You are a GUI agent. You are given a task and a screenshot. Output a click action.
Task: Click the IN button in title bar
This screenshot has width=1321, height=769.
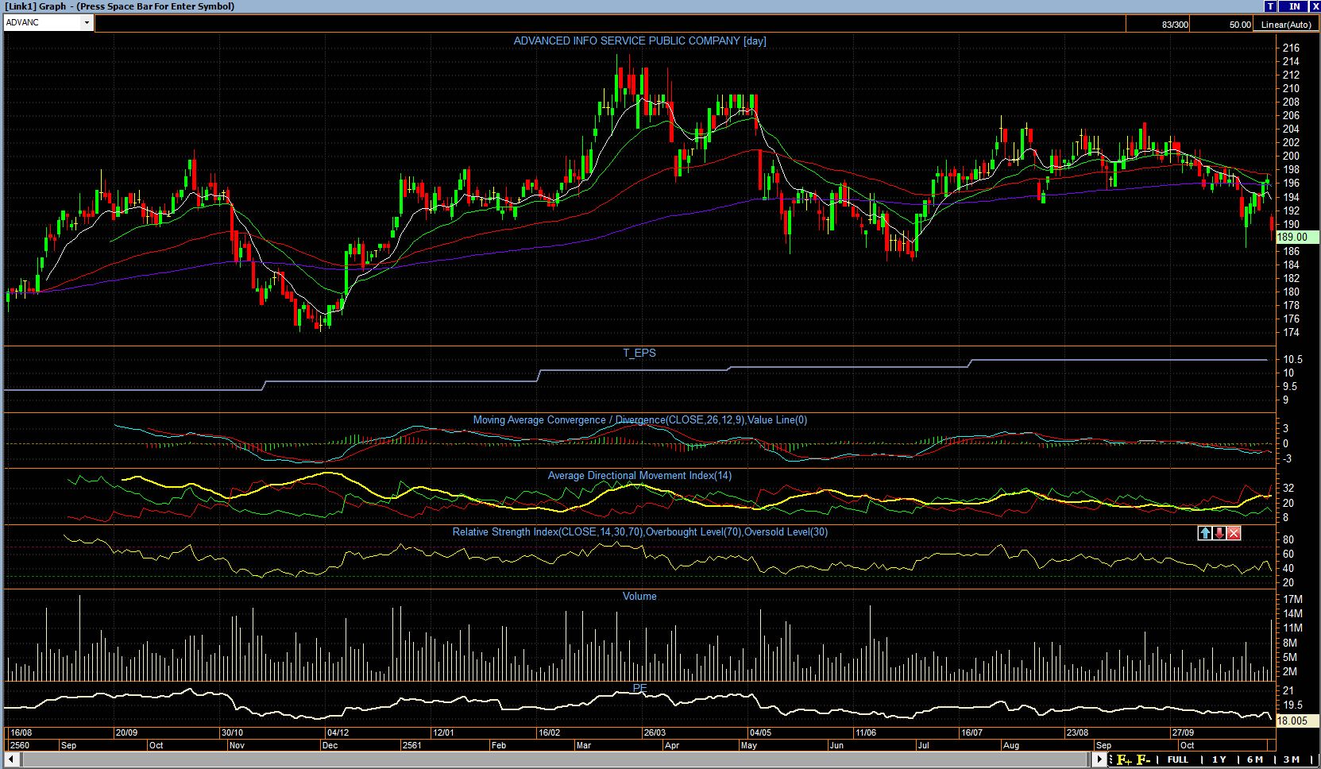(x=1294, y=6)
